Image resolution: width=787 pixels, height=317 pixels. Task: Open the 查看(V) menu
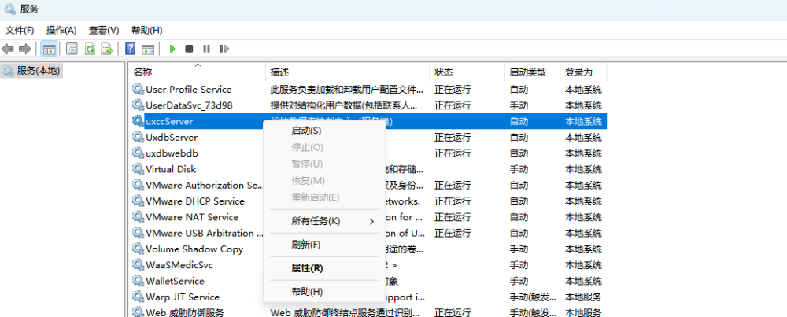coord(104,30)
